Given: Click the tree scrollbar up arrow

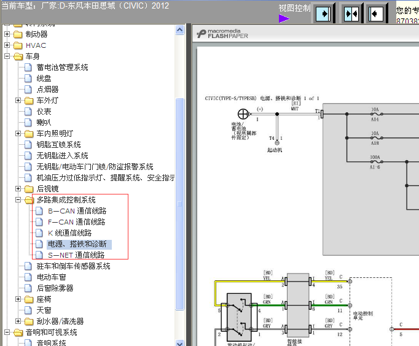Looking at the screenshot, I should tap(180, 30).
